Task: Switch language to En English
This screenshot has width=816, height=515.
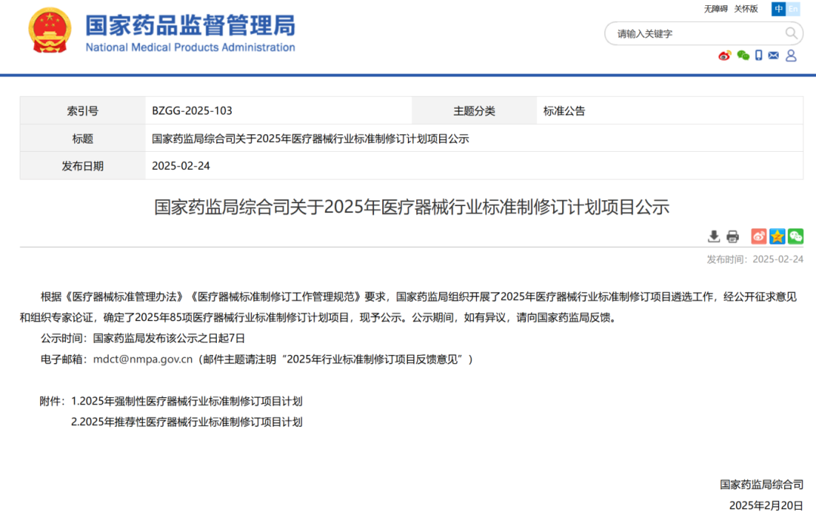Action: pos(793,9)
